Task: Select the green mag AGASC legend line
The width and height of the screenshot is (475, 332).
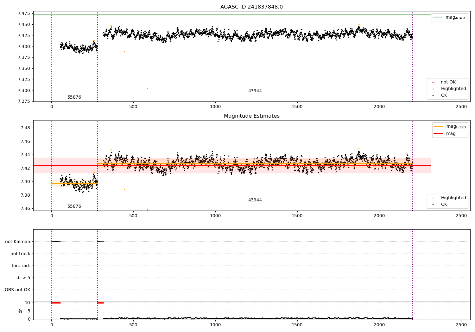Action: click(437, 17)
